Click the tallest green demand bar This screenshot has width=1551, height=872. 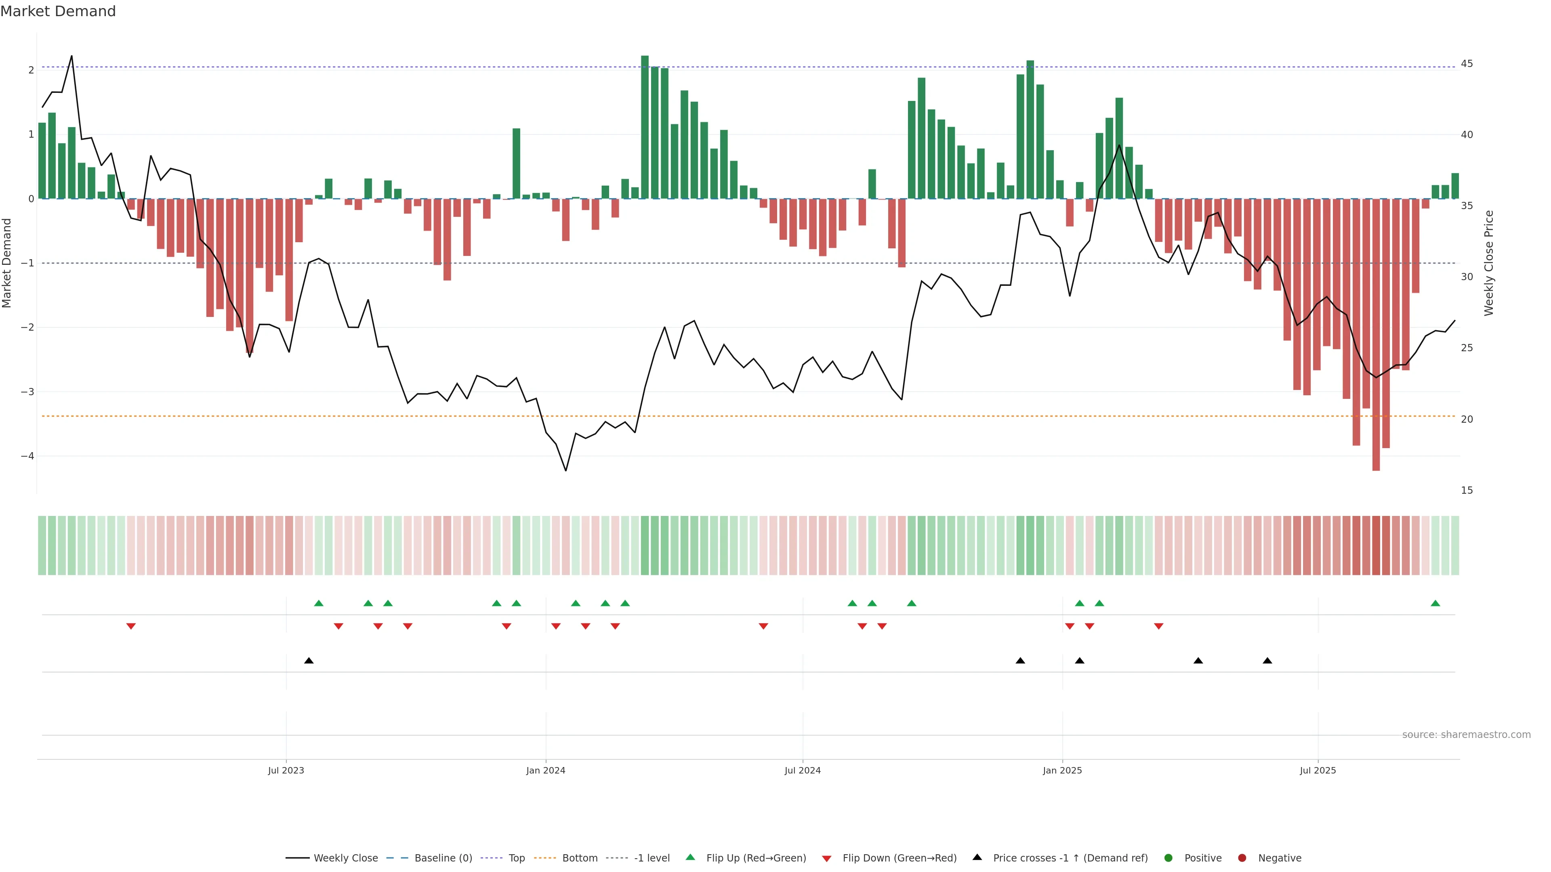click(x=645, y=126)
